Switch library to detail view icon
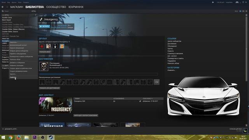 pyautogui.click(x=240, y=11)
